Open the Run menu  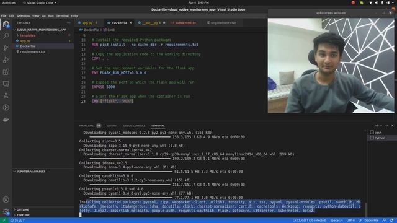51,16
